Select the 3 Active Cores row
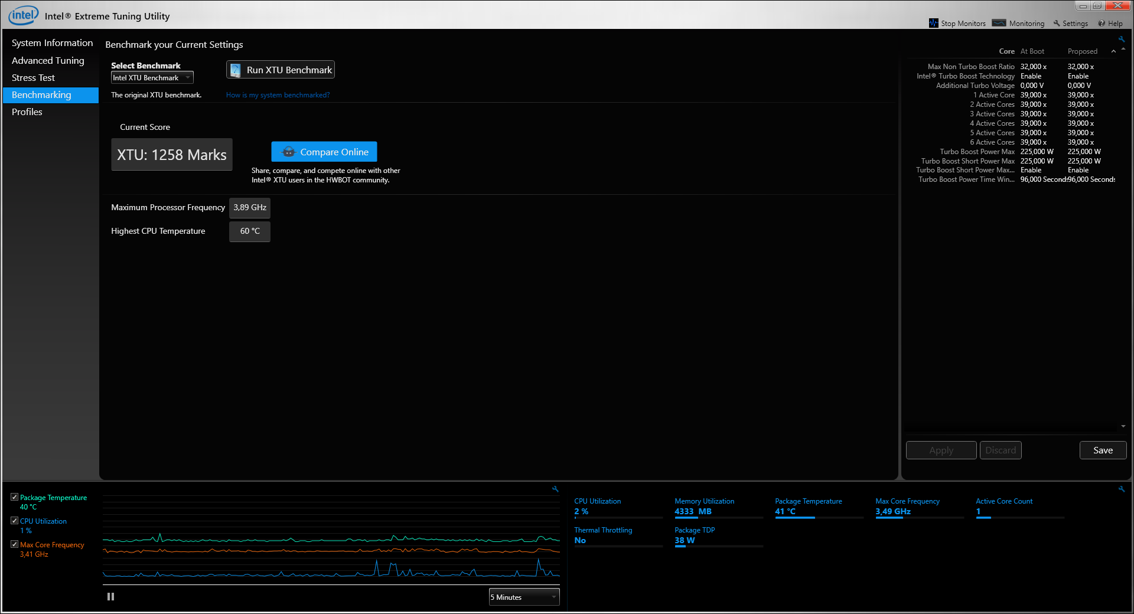This screenshot has height=614, width=1134. [x=1011, y=114]
